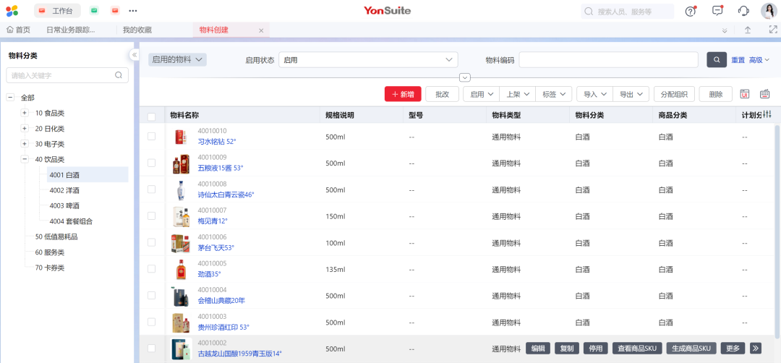The image size is (781, 363).
Task: Collapse the 40 饮品类 tree node
Action: click(x=25, y=159)
